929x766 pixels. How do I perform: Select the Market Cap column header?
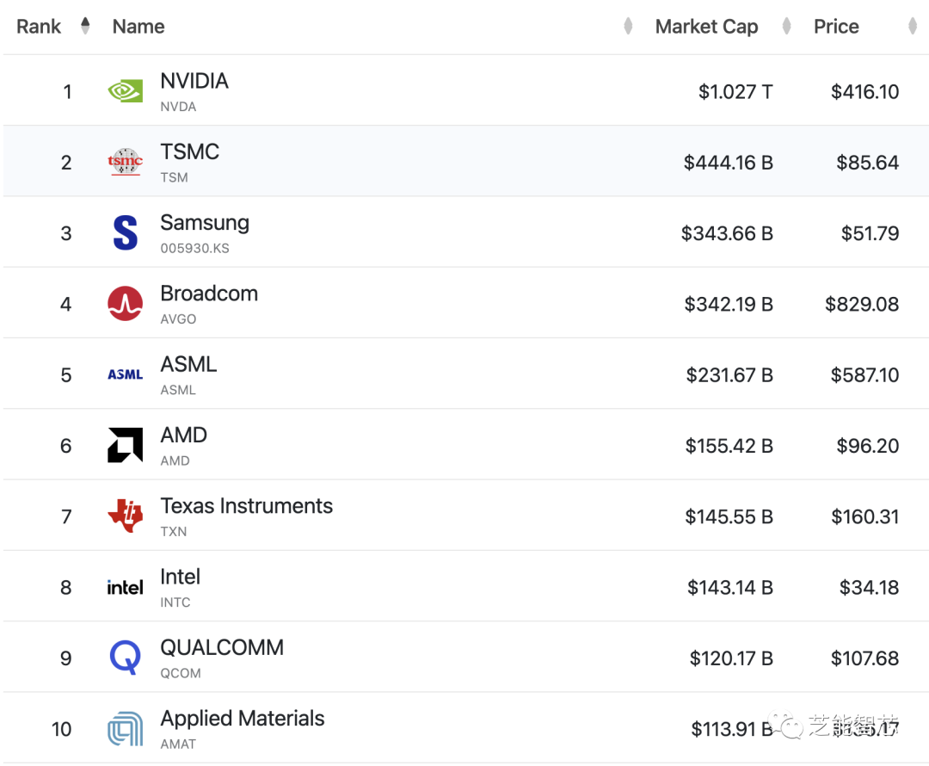[706, 27]
